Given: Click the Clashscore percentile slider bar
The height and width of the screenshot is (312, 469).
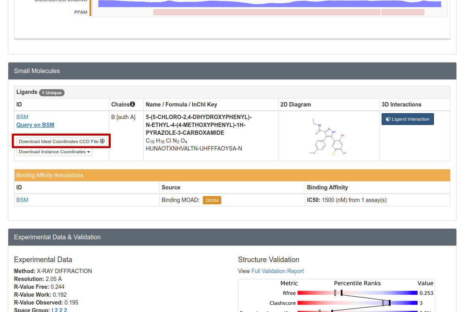Looking at the screenshot, I should click(358, 303).
